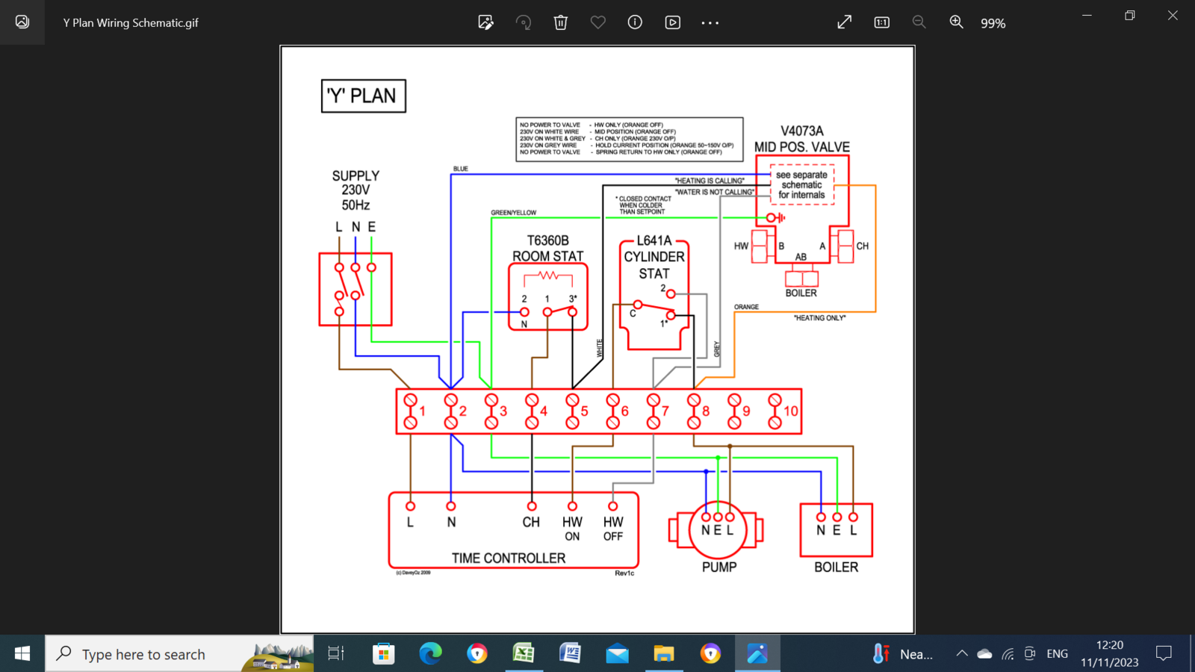Show hidden system tray icons

coord(962,654)
